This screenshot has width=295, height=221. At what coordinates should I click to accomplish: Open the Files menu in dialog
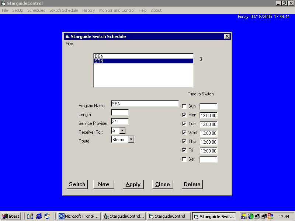(70, 43)
